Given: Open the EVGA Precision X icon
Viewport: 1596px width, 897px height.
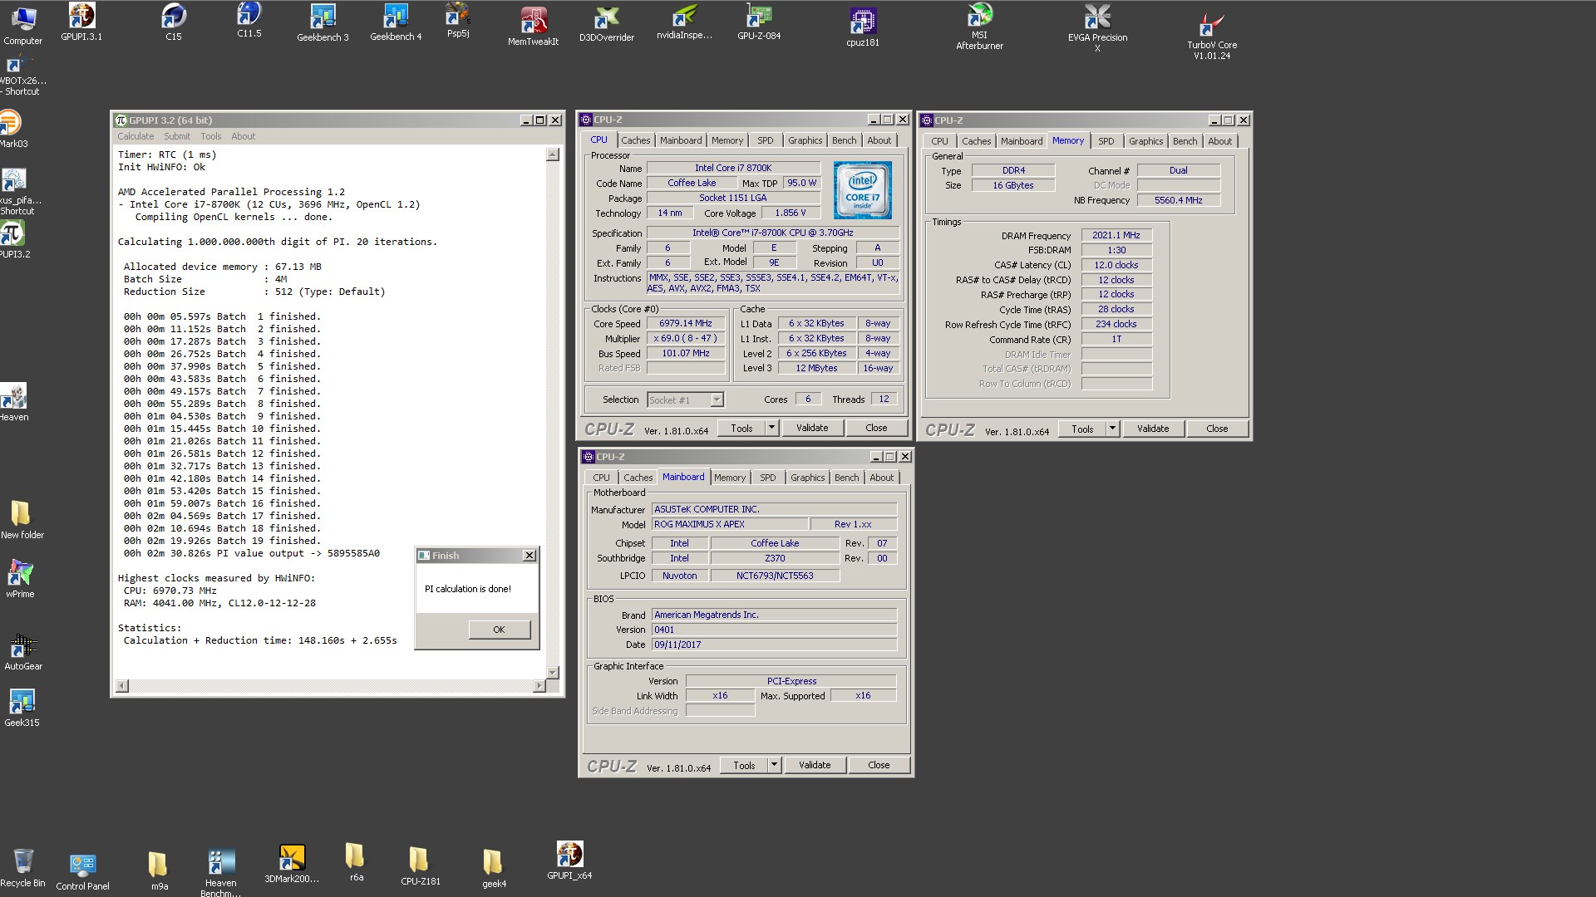Looking at the screenshot, I should [x=1097, y=28].
